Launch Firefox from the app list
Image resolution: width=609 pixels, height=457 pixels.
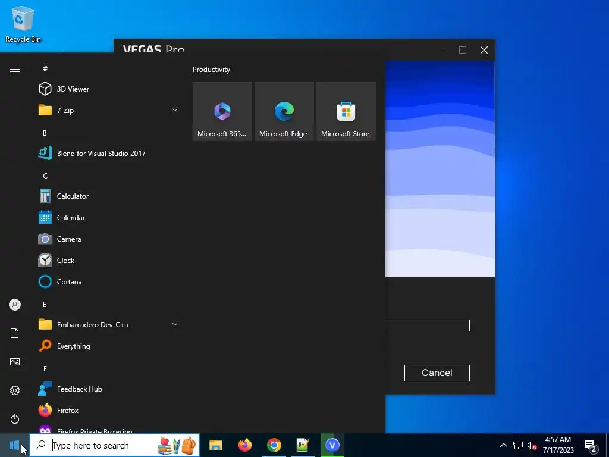108,411
